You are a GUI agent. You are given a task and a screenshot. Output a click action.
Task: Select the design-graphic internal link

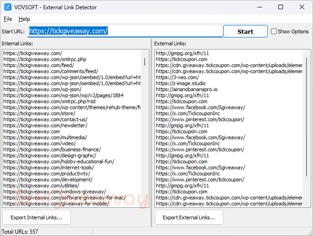click(72, 155)
